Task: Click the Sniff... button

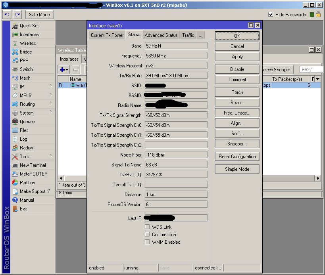Action: tap(237, 134)
